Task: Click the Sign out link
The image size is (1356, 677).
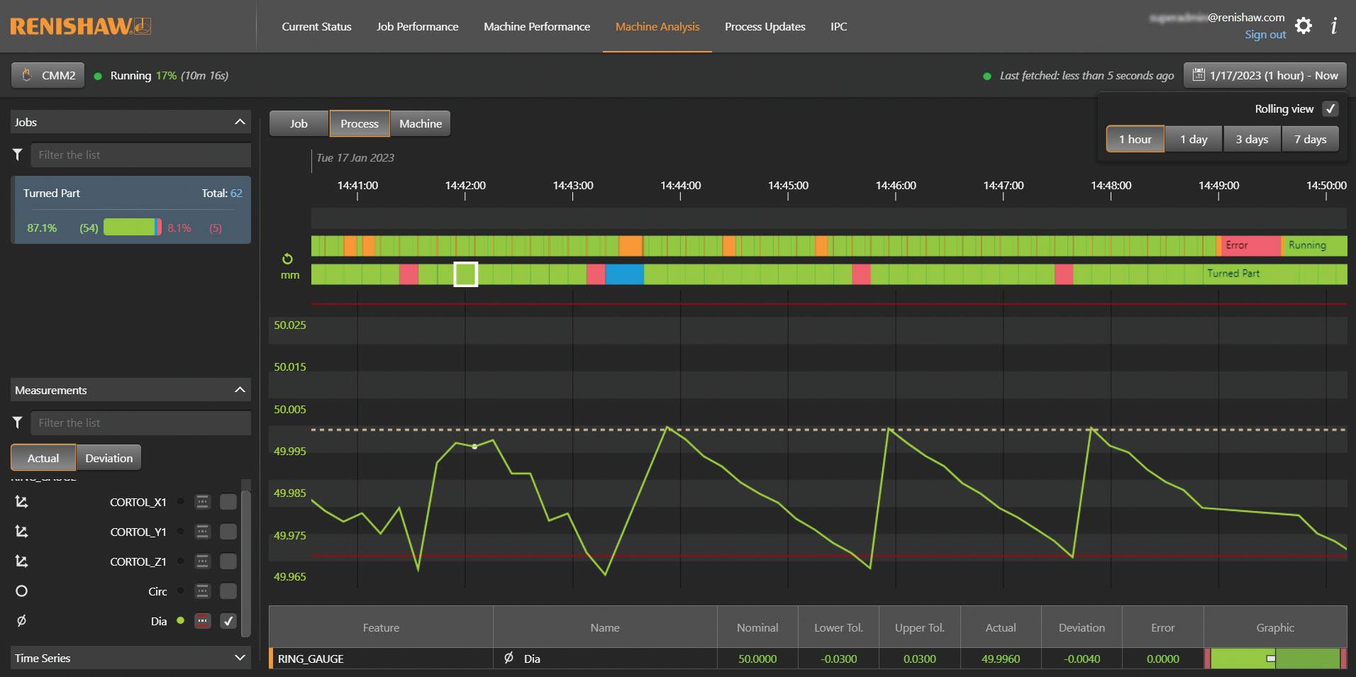Action: point(1265,35)
